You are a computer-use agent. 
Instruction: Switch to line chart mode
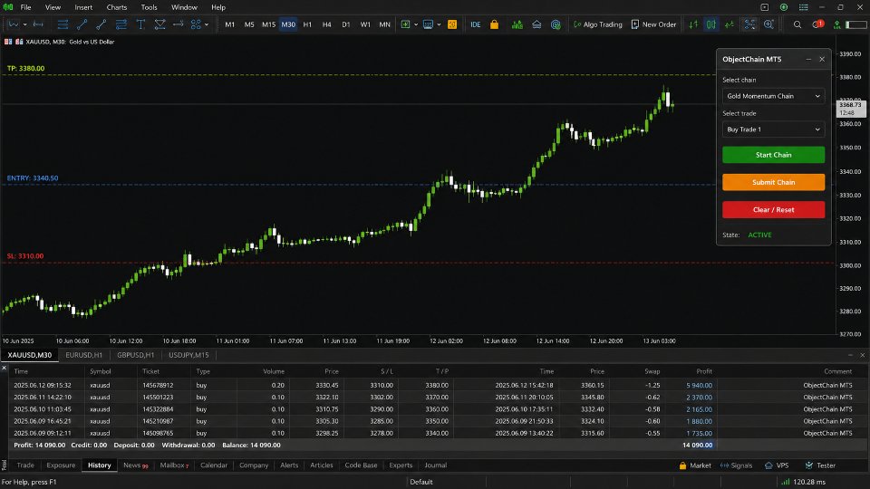pyautogui.click(x=729, y=24)
